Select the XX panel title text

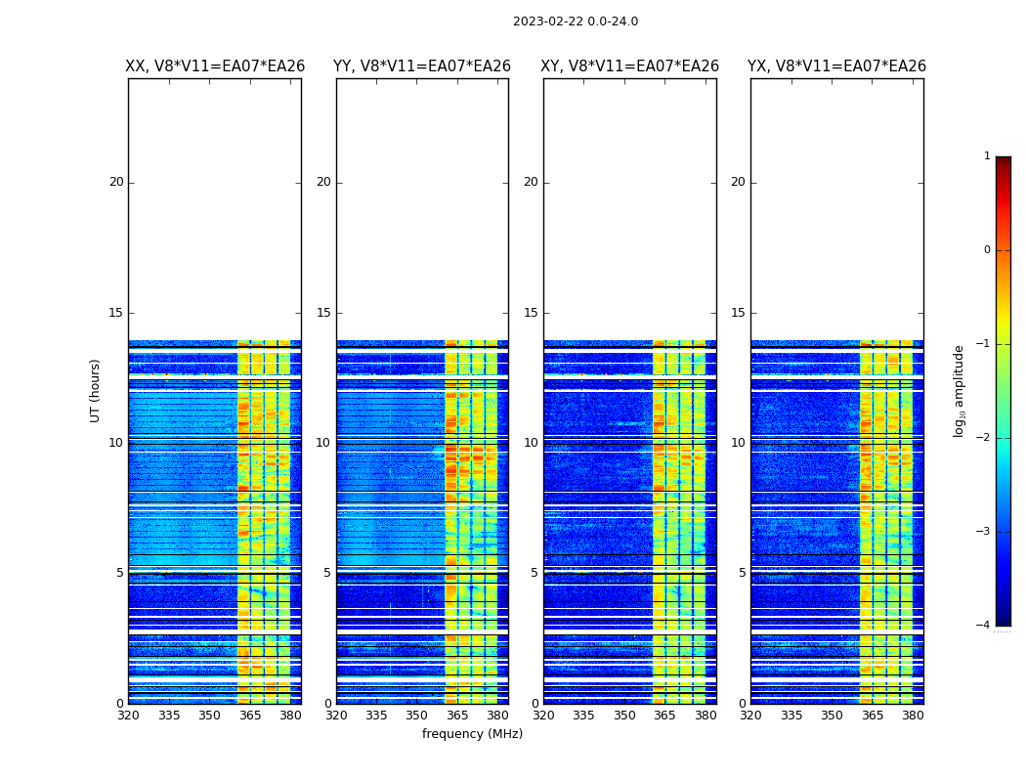(215, 66)
